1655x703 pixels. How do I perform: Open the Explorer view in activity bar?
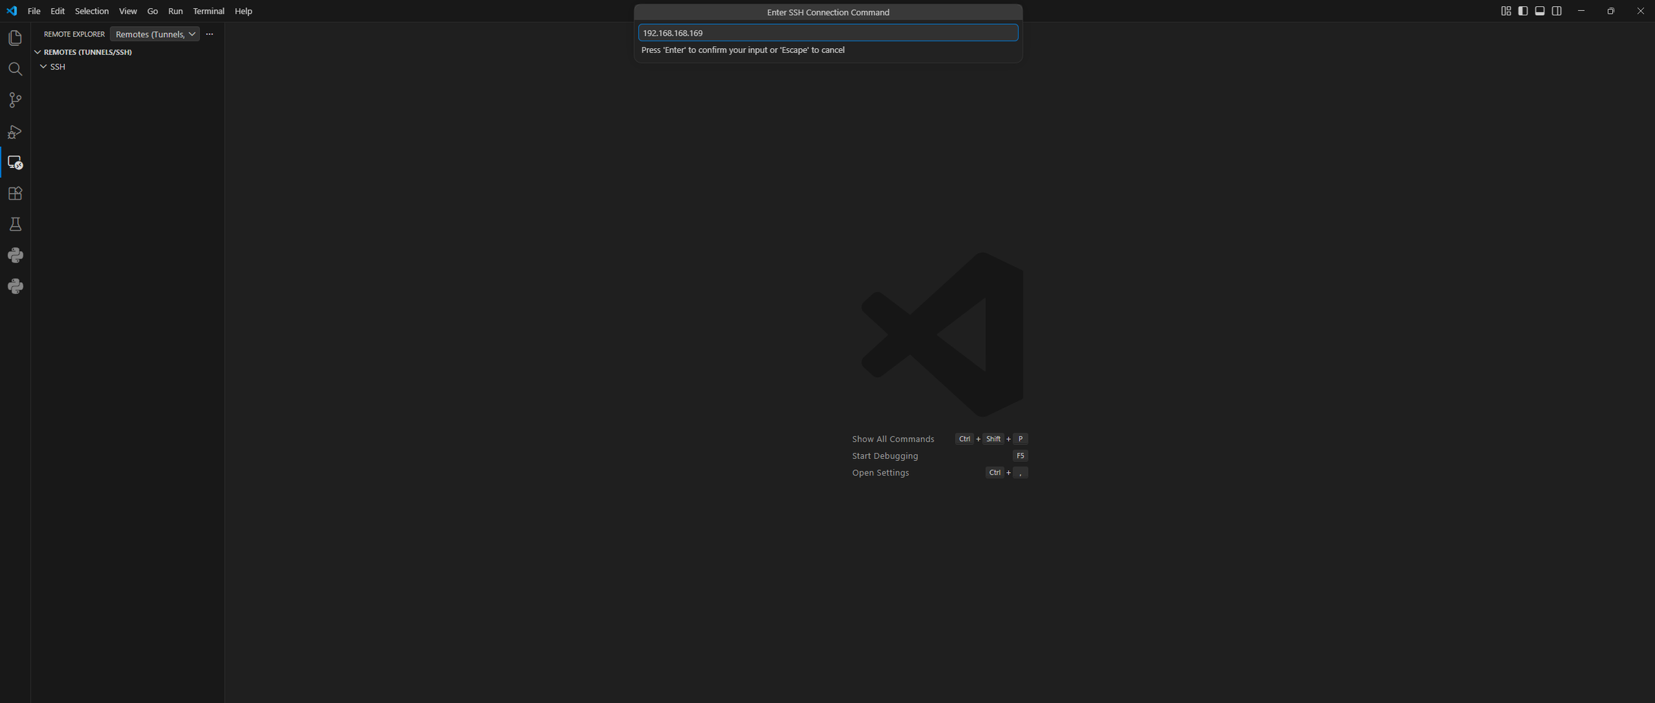tap(15, 38)
